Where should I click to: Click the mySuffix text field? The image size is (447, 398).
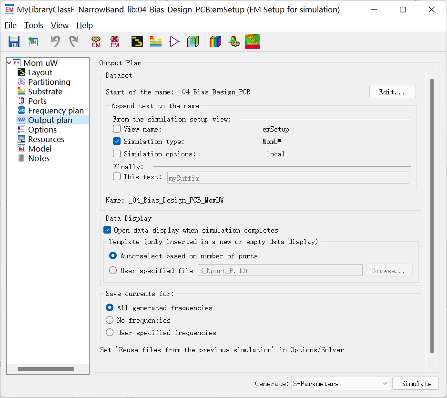click(x=288, y=178)
